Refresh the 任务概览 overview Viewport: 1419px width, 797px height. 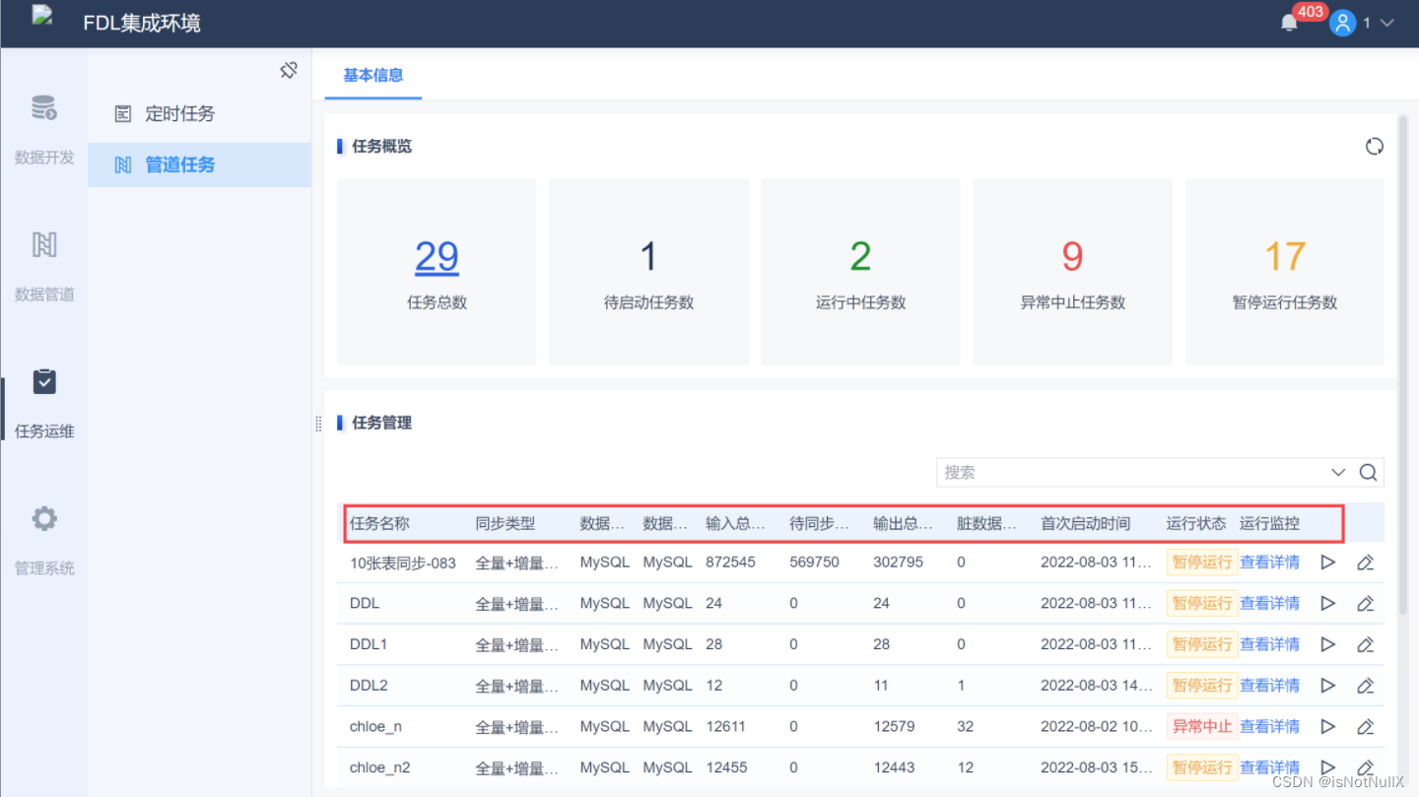point(1375,146)
